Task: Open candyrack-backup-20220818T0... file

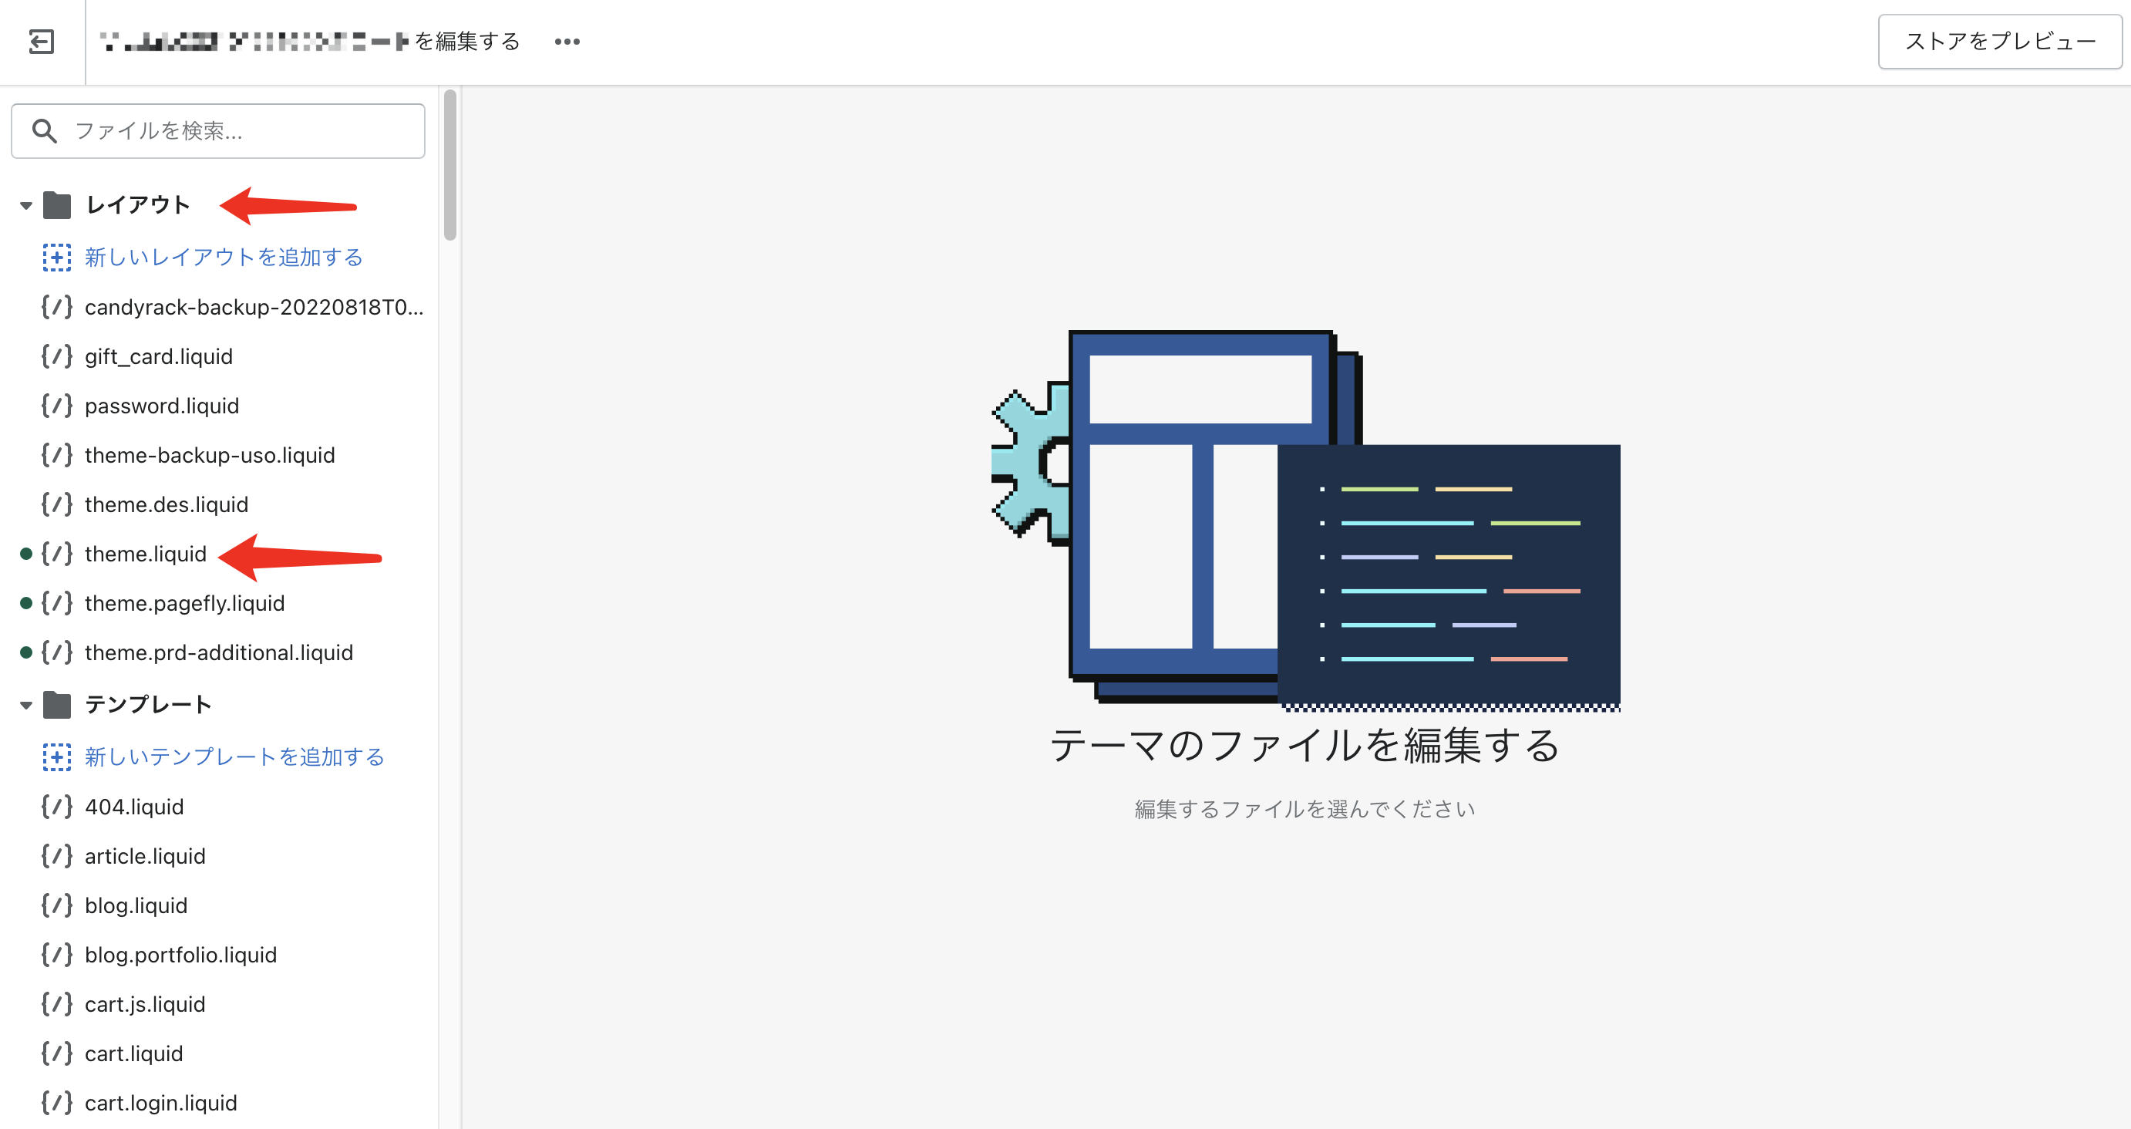Action: (x=254, y=307)
